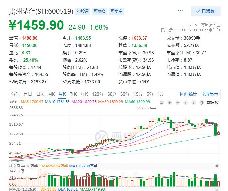228x191 pixels.
Task: Toggle the 已添加 watchlist button
Action: 206,11
